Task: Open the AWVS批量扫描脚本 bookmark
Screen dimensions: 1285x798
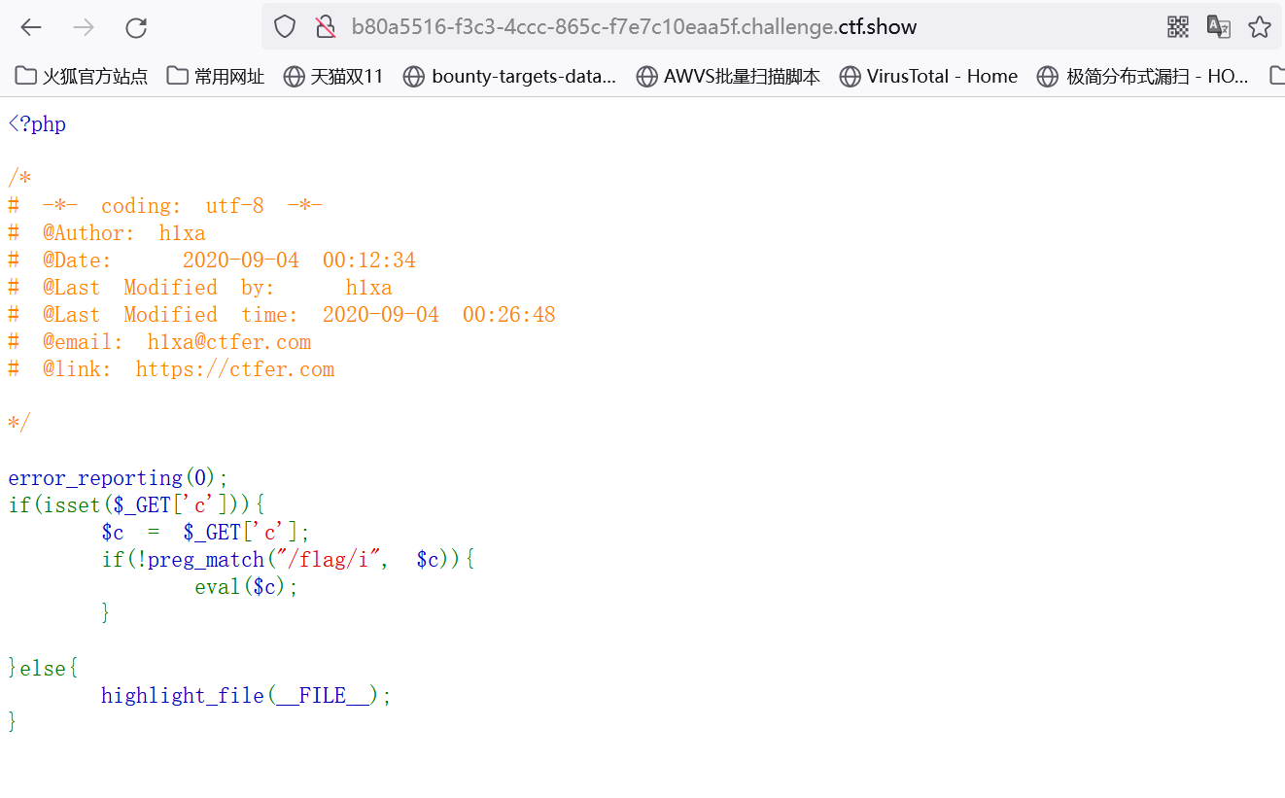Action: tap(728, 76)
